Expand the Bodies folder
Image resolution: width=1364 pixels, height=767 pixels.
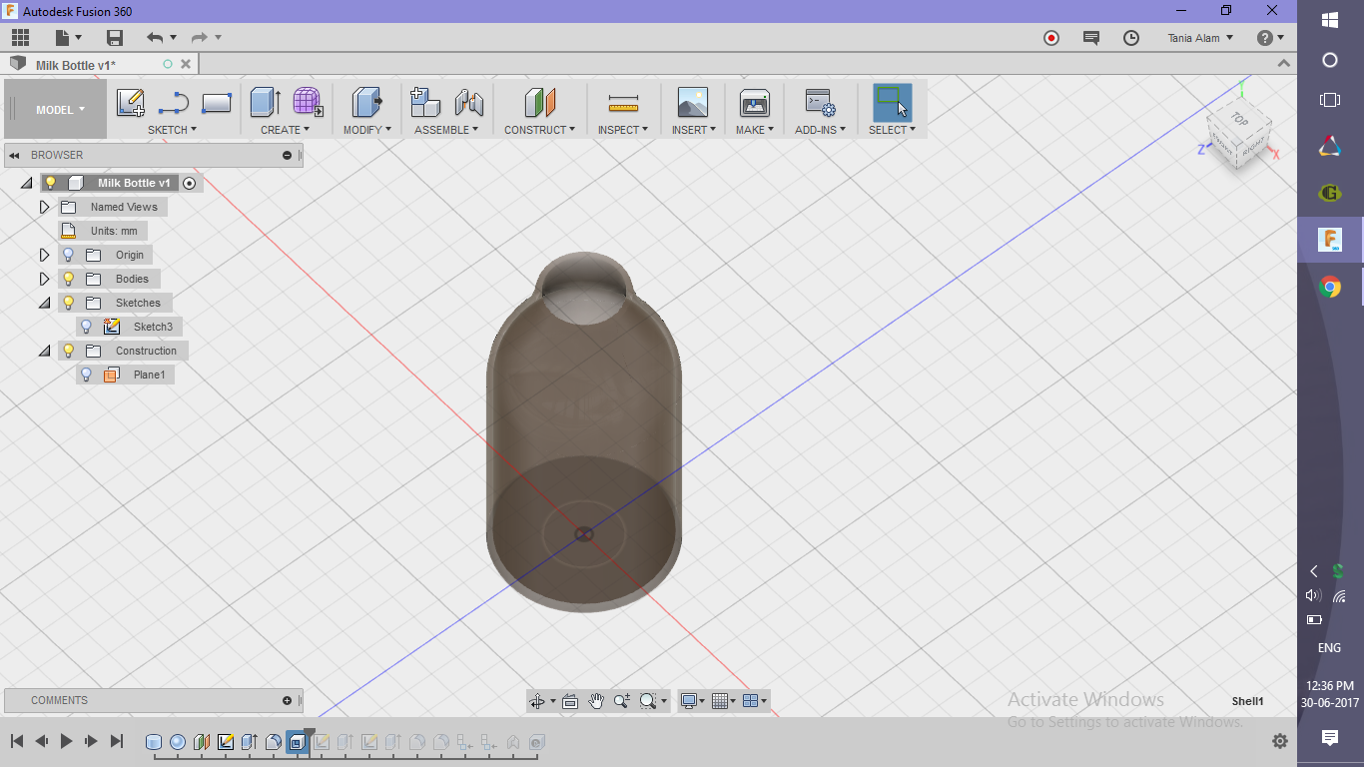point(44,279)
